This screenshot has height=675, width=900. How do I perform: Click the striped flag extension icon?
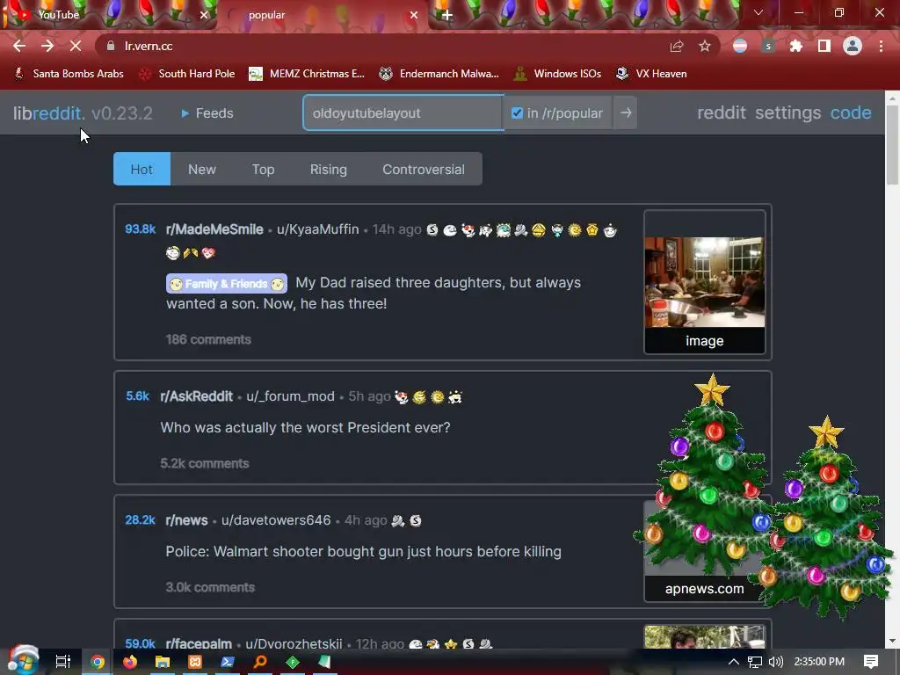(740, 46)
